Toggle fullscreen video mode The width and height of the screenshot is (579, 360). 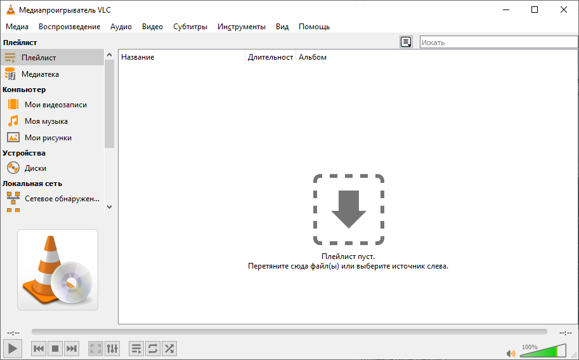[96, 348]
